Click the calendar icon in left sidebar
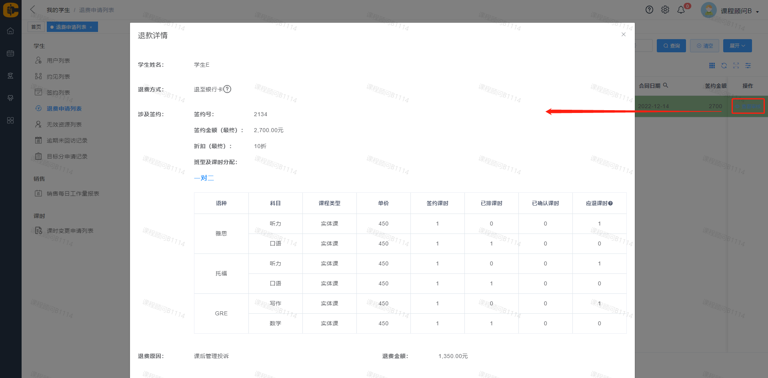The height and width of the screenshot is (378, 768). coord(10,53)
